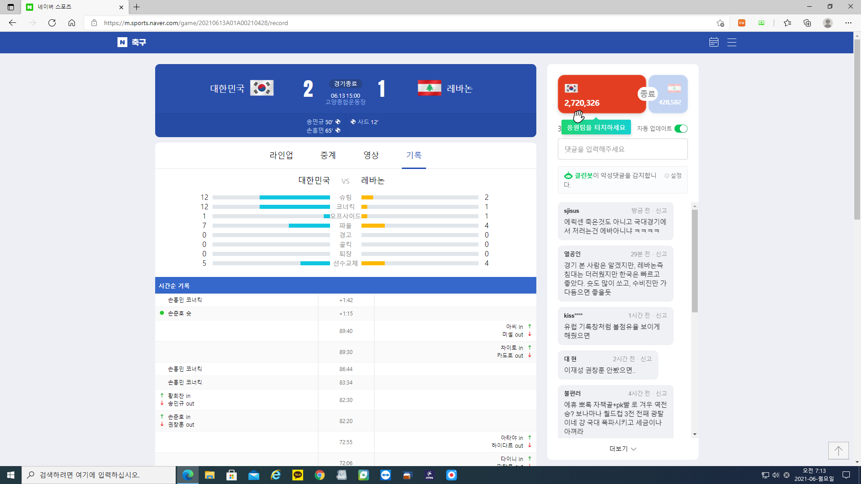Close the 네이버 스포츠 tab
Screen dimensions: 861x484
click(121, 7)
